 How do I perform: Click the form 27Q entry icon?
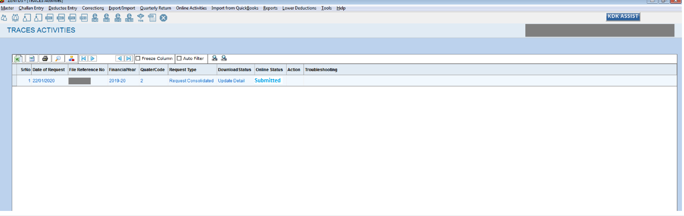[72, 18]
